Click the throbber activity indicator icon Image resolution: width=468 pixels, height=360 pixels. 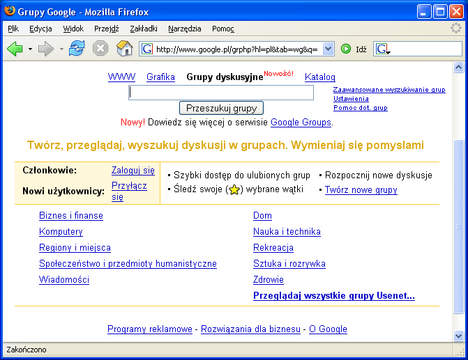456,28
